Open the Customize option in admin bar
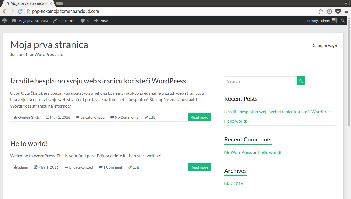 [x=65, y=21]
